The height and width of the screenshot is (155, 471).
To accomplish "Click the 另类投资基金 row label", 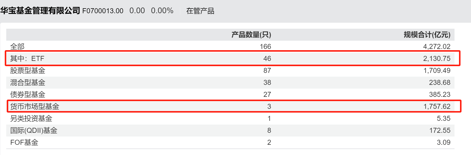I will (31, 119).
